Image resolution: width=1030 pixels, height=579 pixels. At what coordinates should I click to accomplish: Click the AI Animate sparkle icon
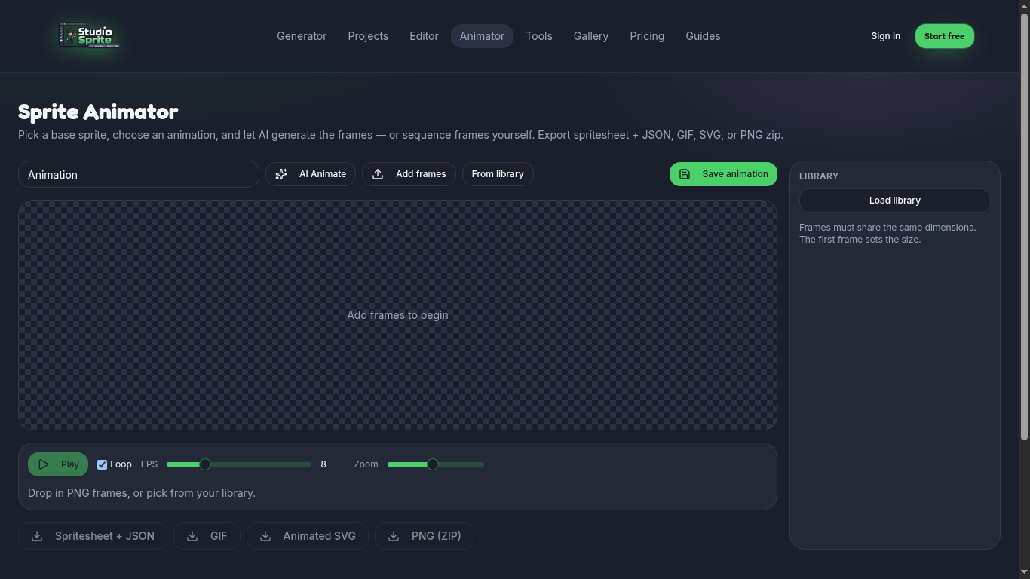pos(281,174)
